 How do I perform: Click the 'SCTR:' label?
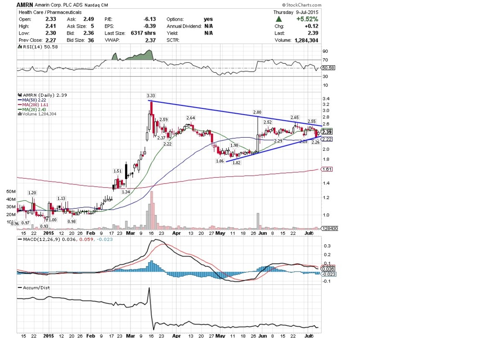click(x=173, y=41)
